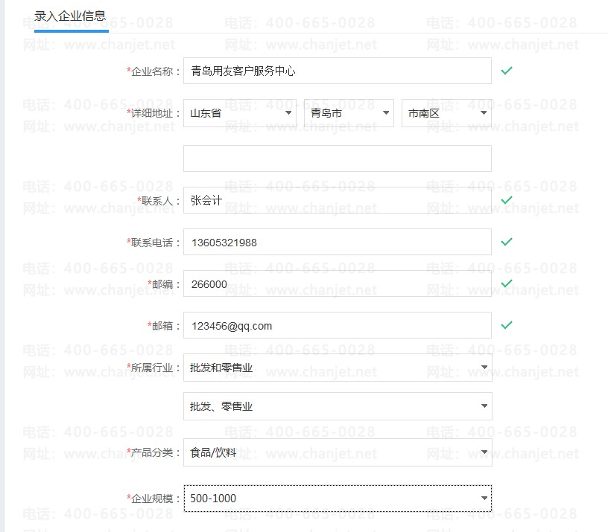This screenshot has height=532, width=608.
Task: Open the 市南区 district dropdown
Action: 446,113
